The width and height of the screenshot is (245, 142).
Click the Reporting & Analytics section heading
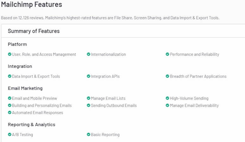31,125
